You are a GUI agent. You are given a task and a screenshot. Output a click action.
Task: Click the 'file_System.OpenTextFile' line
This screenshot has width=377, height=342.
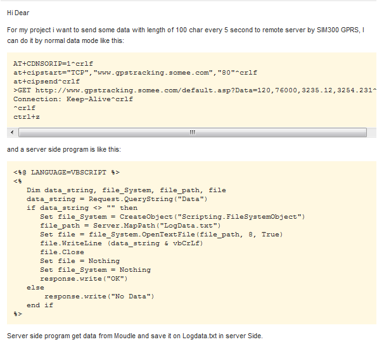tap(162, 235)
